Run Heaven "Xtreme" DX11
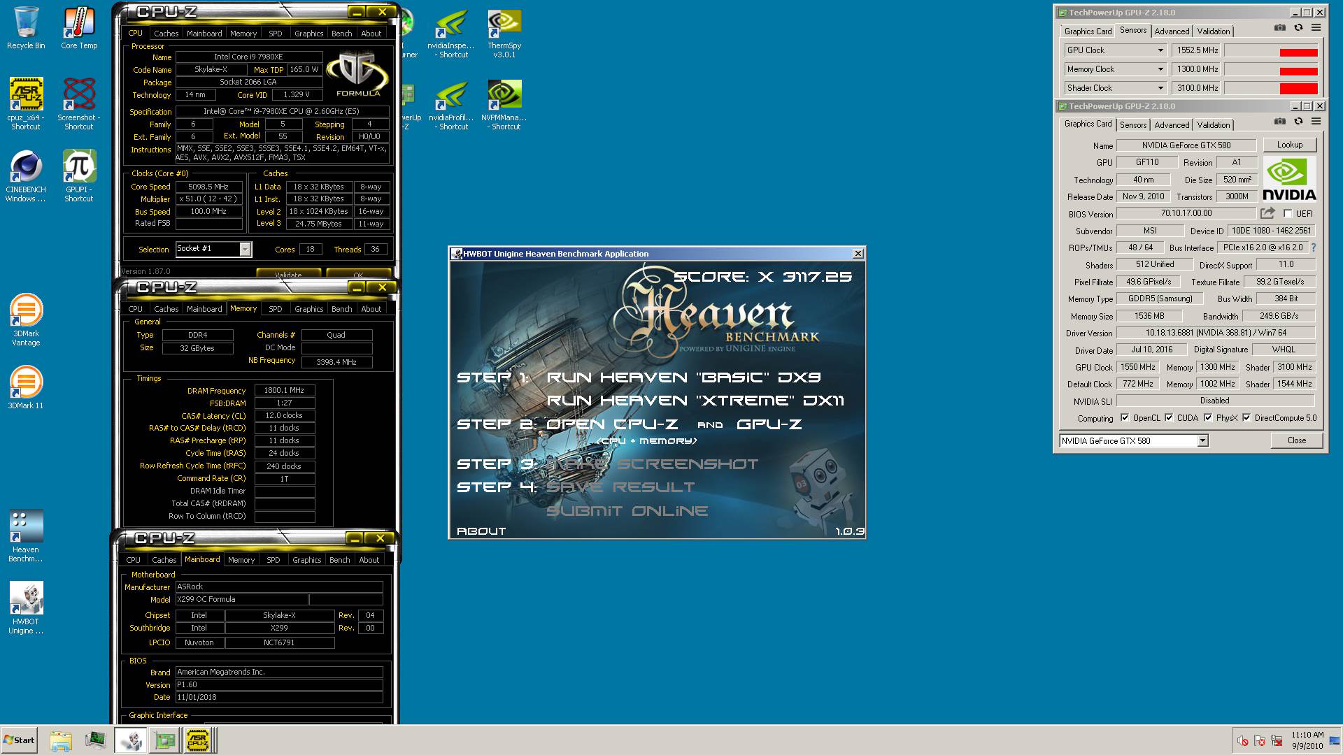The image size is (1343, 755). tap(695, 401)
